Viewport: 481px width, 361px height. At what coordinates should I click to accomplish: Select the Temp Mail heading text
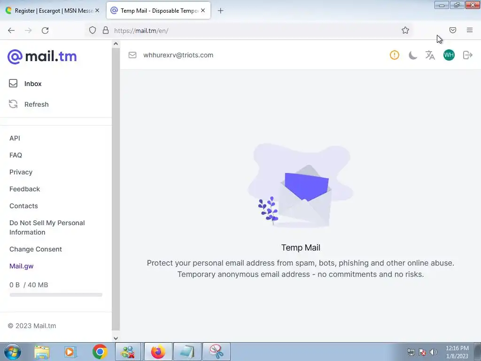[x=301, y=247]
